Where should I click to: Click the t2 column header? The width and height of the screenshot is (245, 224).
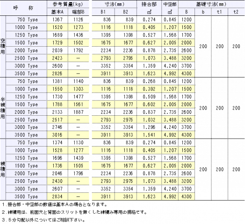[236, 12]
